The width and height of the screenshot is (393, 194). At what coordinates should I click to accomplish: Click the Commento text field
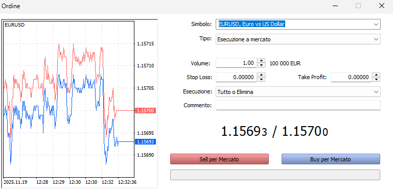pyautogui.click(x=298, y=105)
